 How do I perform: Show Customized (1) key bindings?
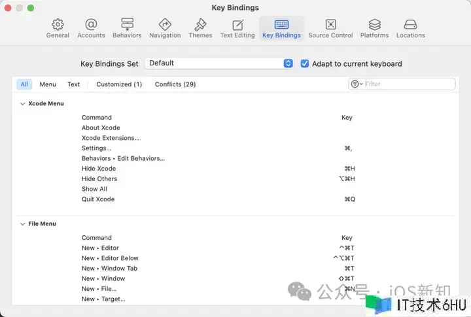tap(119, 84)
